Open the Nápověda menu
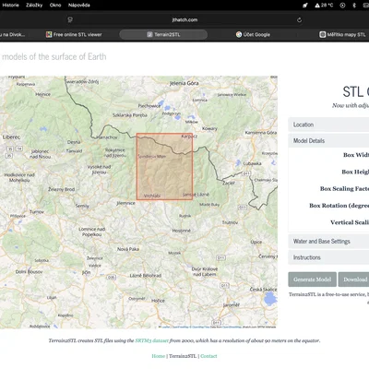 point(79,6)
